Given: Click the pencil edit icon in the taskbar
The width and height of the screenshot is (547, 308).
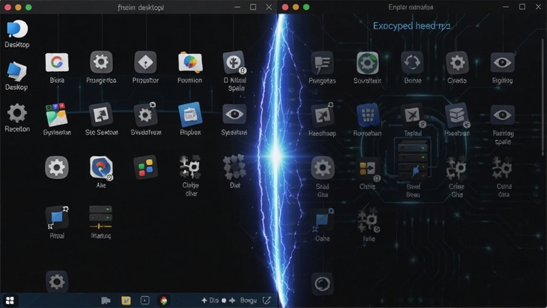Looking at the screenshot, I should 267,300.
